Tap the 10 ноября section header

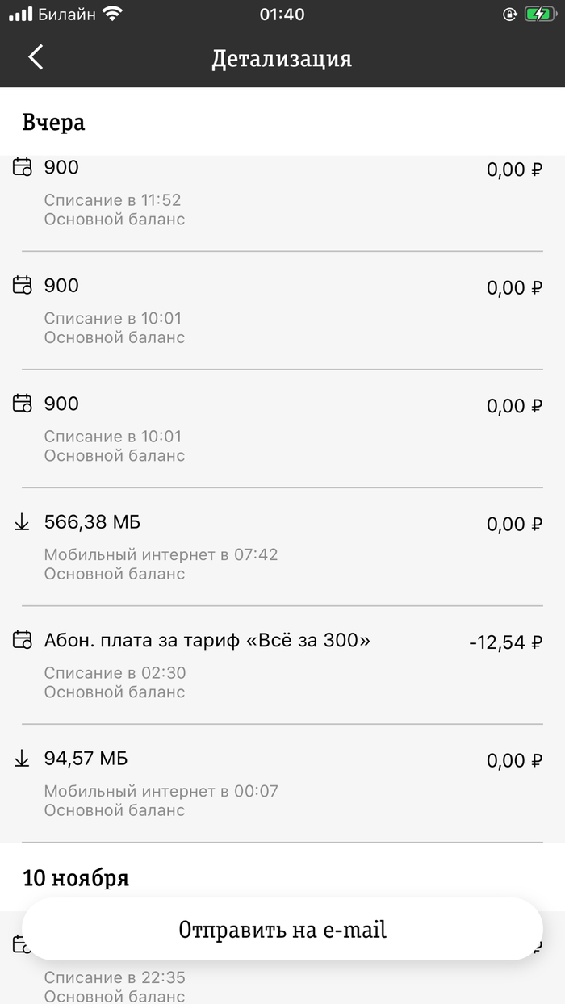pyautogui.click(x=76, y=877)
